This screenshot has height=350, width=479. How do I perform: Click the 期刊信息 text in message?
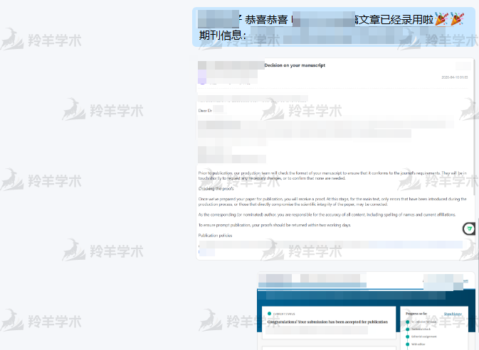pyautogui.click(x=223, y=35)
